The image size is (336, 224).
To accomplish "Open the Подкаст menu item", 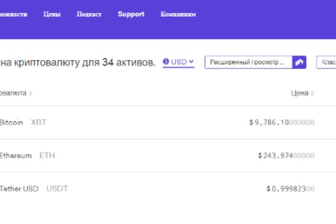I will pyautogui.click(x=89, y=15).
